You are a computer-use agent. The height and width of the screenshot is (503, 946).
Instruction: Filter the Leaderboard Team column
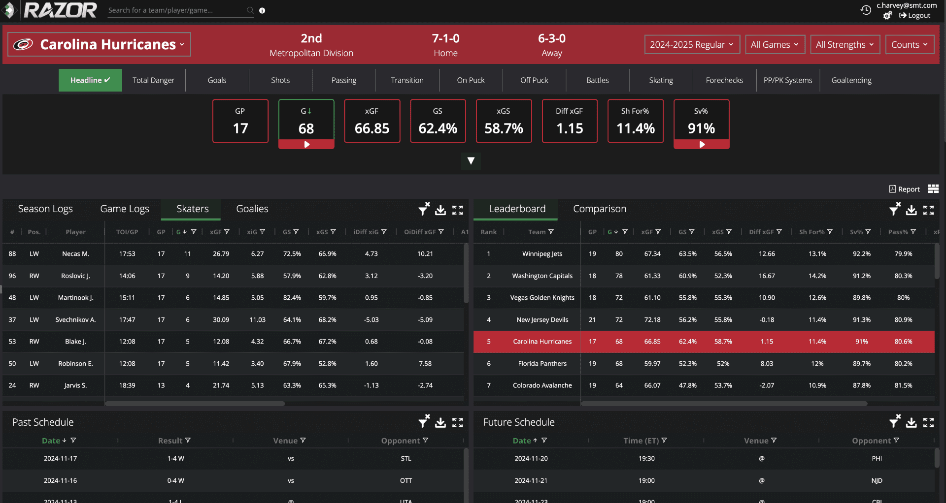(x=551, y=232)
